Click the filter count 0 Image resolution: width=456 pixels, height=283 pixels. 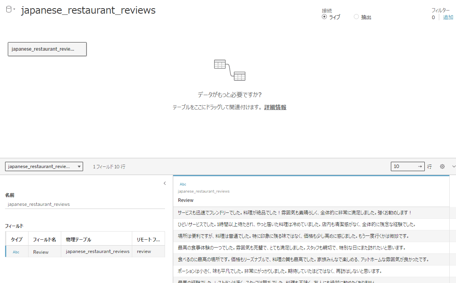(433, 18)
